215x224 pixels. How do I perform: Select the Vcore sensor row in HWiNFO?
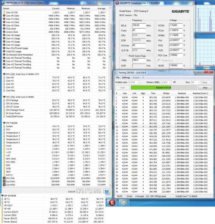click(55, 146)
